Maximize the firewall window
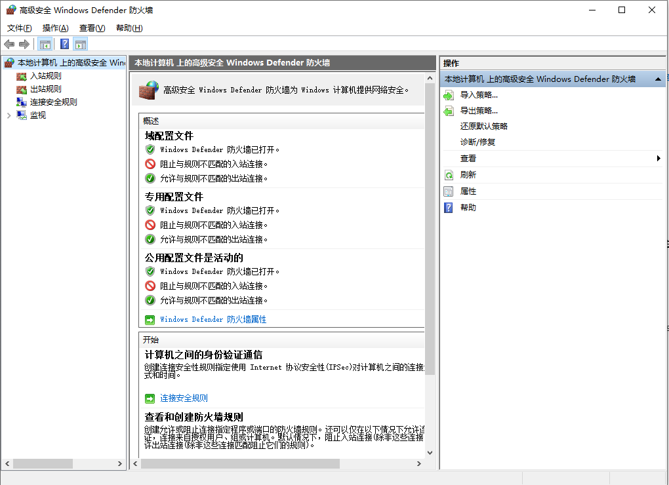This screenshot has width=669, height=485. click(x=622, y=10)
